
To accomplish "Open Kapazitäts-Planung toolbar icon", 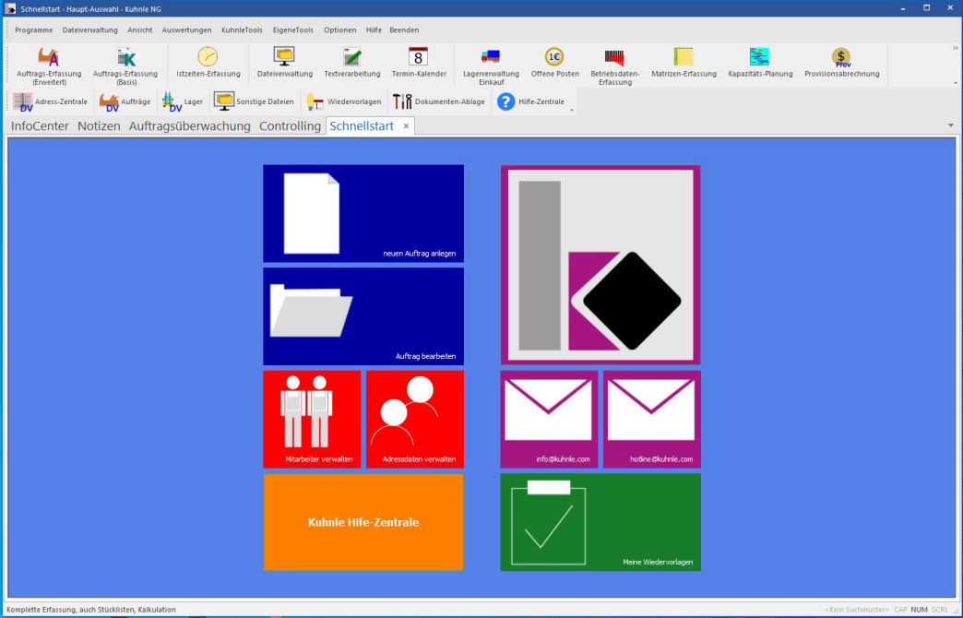I will pos(759,57).
